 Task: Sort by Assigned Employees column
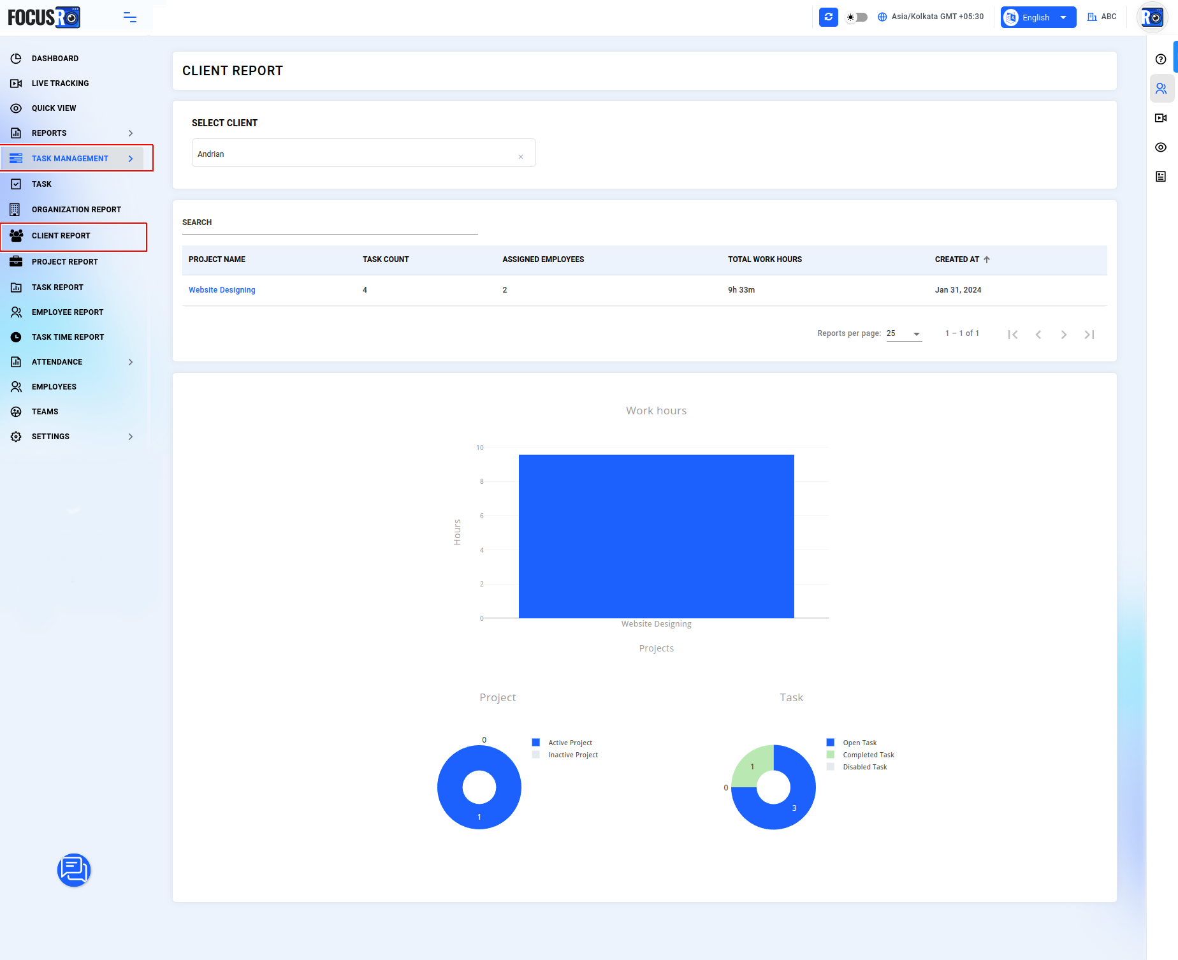tap(543, 259)
